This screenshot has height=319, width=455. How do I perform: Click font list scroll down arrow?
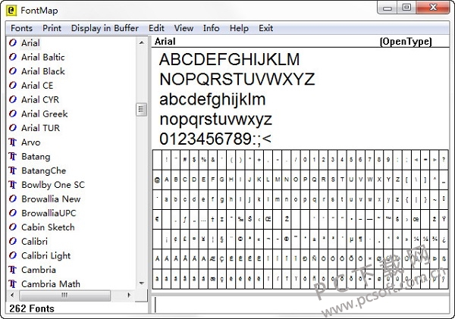coord(141,283)
